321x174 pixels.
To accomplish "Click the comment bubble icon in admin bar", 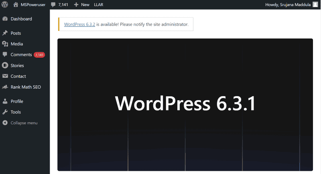I will tap(53, 5).
